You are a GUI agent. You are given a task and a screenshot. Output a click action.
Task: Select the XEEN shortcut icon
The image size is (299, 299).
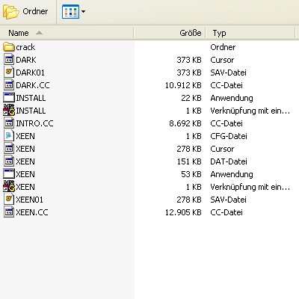9,186
